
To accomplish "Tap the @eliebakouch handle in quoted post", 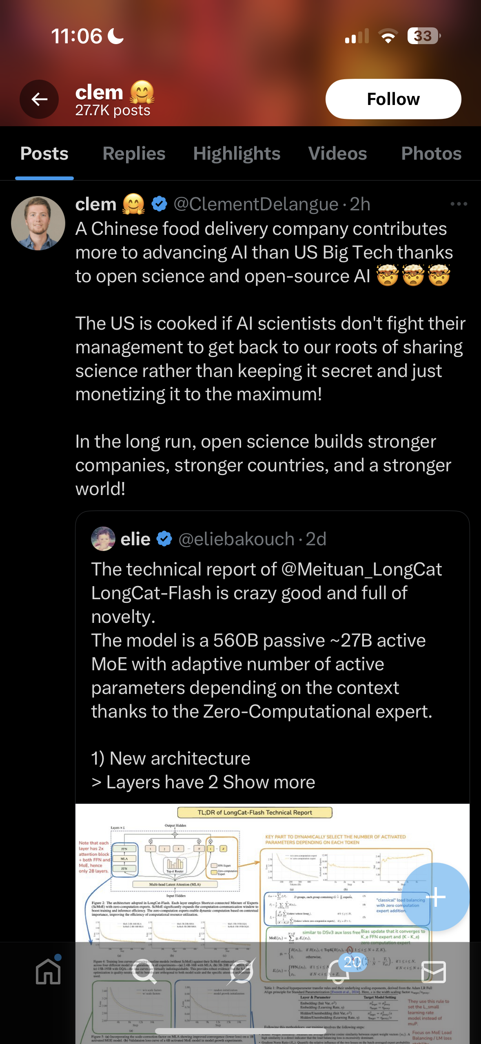I will coord(236,539).
